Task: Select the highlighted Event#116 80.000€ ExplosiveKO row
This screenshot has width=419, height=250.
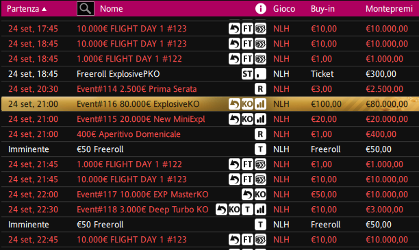Action: pos(210,104)
